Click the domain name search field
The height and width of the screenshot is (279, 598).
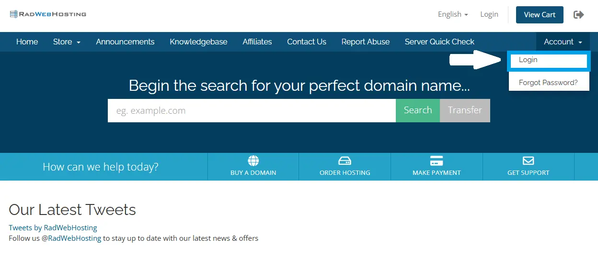tap(252, 110)
